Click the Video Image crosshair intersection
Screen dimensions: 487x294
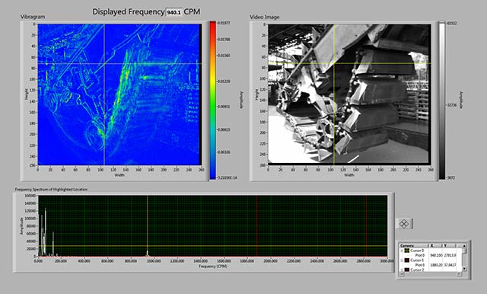pyautogui.click(x=334, y=64)
